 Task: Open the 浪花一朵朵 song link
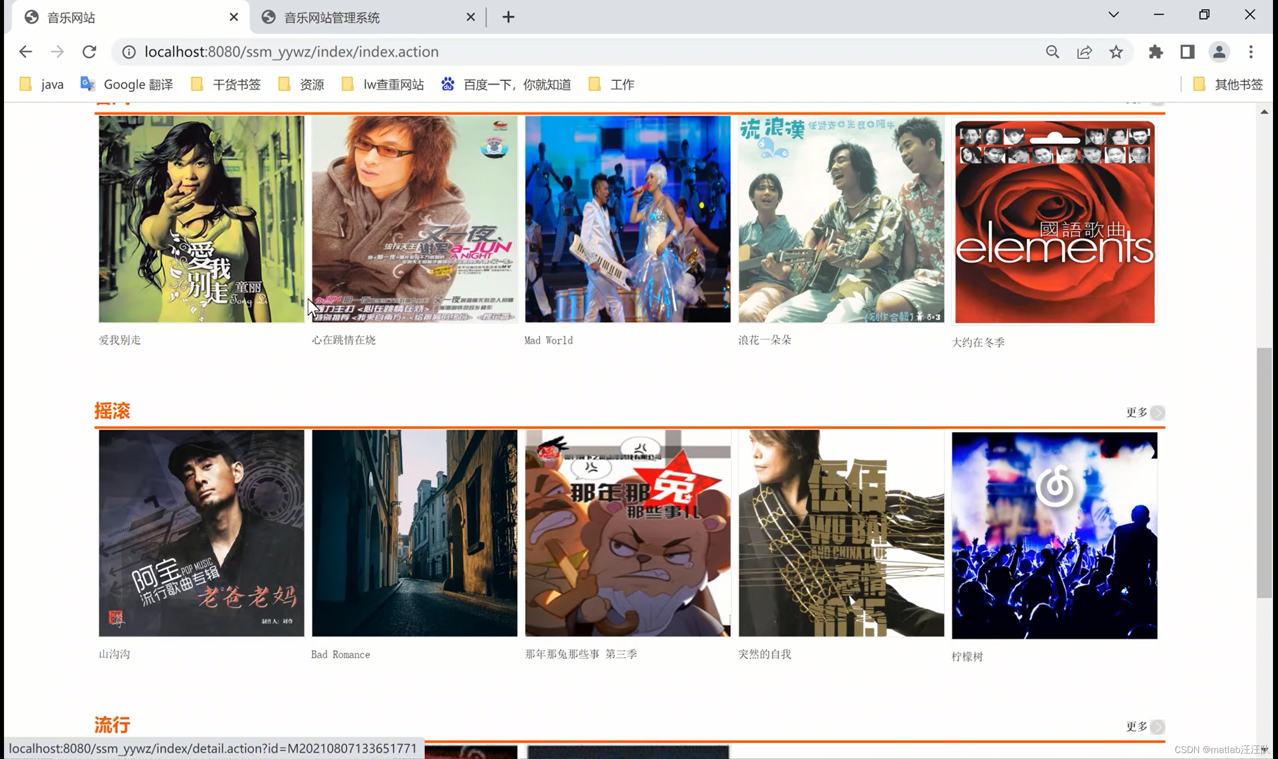764,340
